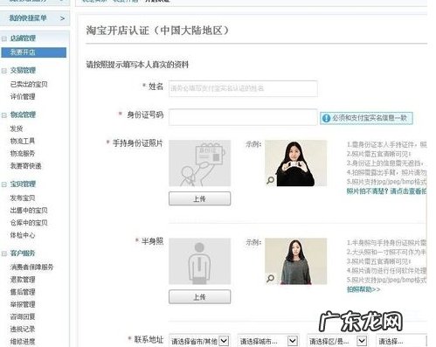Open the 请选择区/县 dropdown
The width and height of the screenshot is (436, 347).
(x=337, y=341)
